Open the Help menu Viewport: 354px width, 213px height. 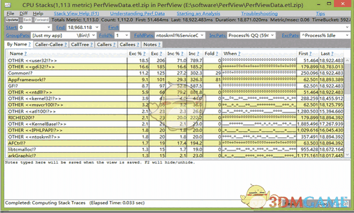click(x=38, y=14)
